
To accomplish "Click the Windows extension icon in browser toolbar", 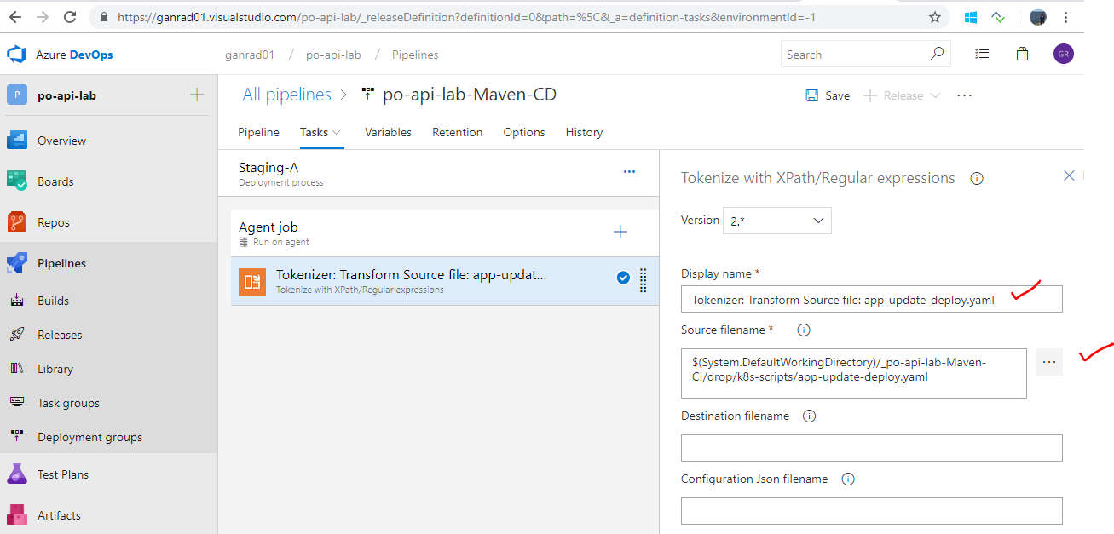I will (x=971, y=17).
